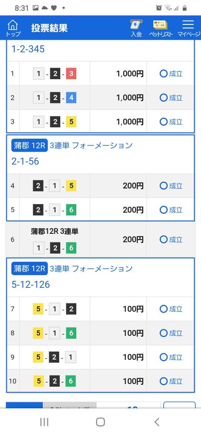Click the 蒲郡12R 3連単 single bet label
Viewport: 201px width, 435px height.
pyautogui.click(x=55, y=231)
